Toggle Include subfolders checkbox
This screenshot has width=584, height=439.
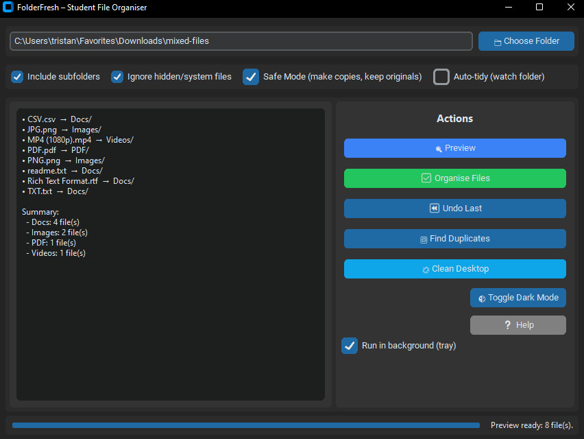[x=17, y=77]
